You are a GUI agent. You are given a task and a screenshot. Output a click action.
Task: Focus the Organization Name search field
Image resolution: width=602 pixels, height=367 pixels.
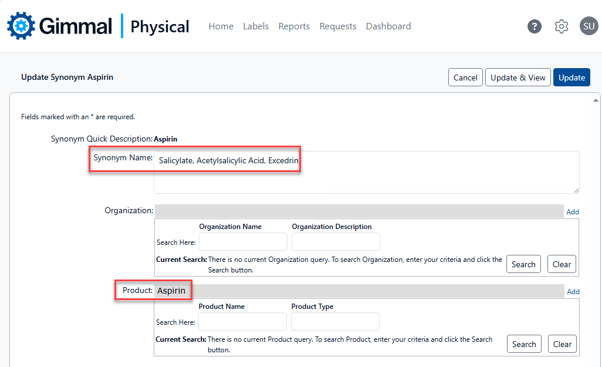point(243,242)
